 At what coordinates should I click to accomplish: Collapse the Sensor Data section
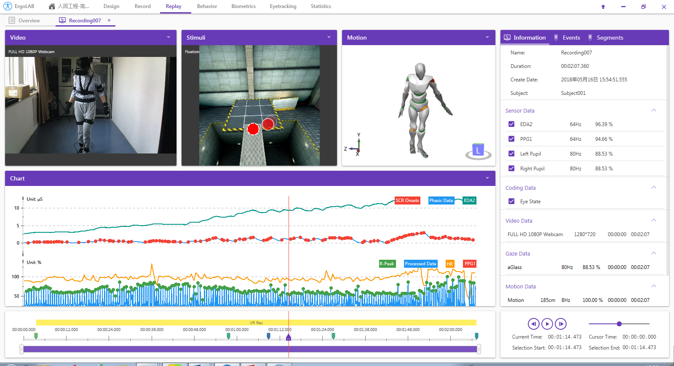[654, 110]
